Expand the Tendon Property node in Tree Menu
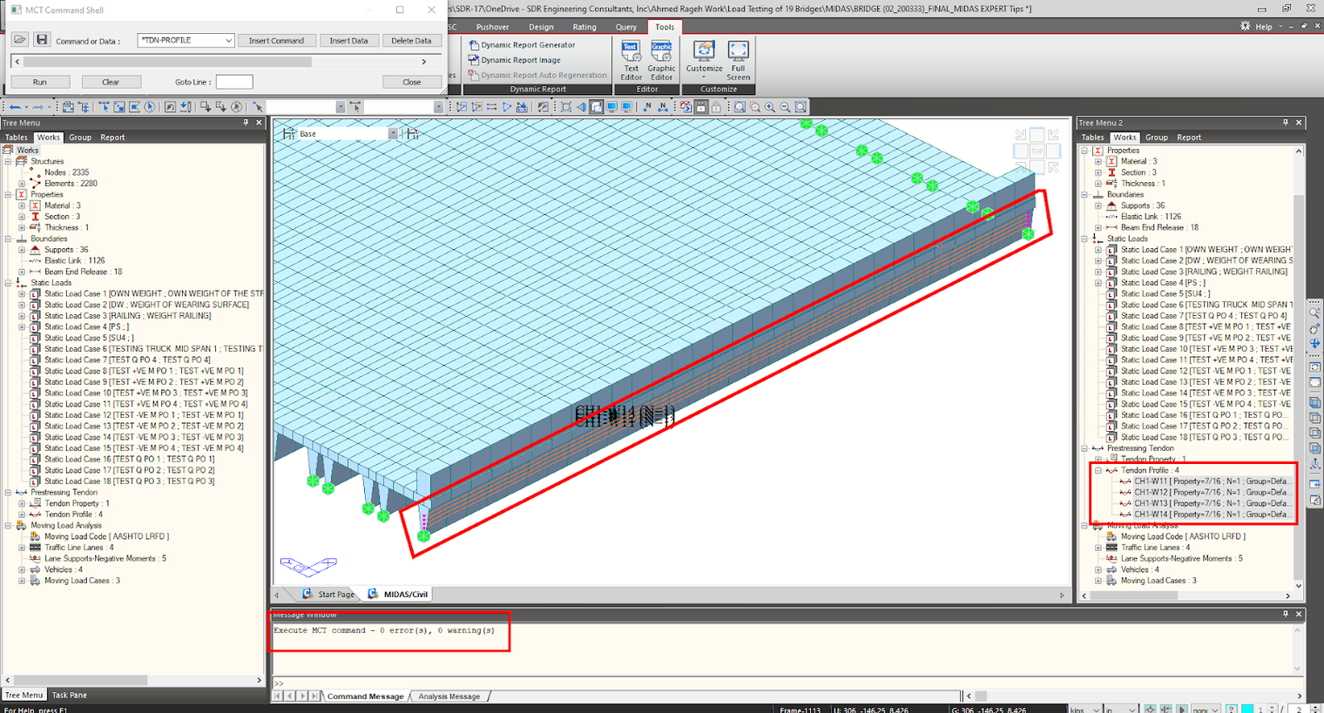Screen dimensions: 1324x713 21,503
